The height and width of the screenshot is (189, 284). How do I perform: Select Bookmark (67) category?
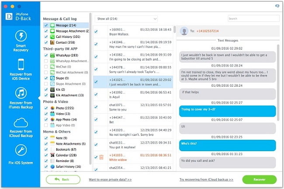[x=66, y=149]
